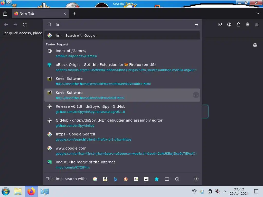Open notifications bell in system tray
263x197 pixels.
[194, 191]
